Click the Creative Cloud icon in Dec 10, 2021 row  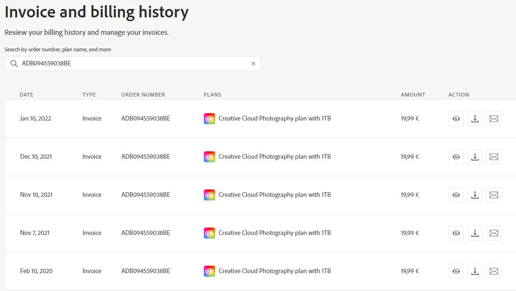tap(210, 157)
